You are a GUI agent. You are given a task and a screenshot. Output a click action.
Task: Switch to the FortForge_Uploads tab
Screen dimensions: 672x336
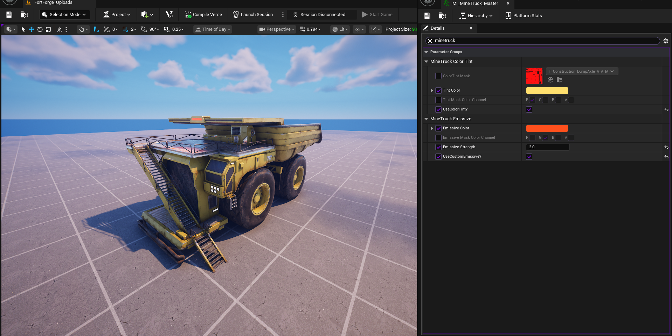(x=53, y=2)
